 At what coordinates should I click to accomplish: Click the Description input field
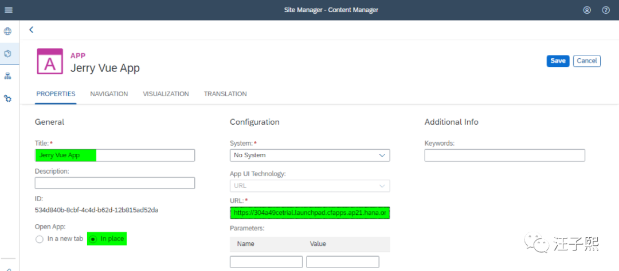pos(115,183)
